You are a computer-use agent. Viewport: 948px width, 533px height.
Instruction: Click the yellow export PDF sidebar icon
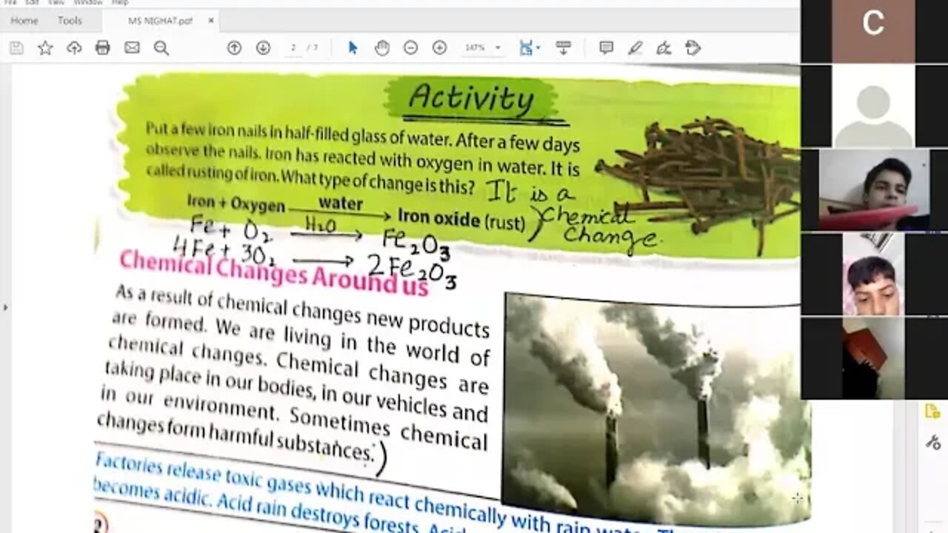pyautogui.click(x=932, y=412)
